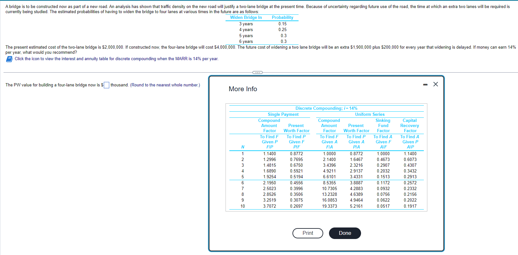518x255 pixels.
Task: Click the F/A column symbol header
Action: 329,147
